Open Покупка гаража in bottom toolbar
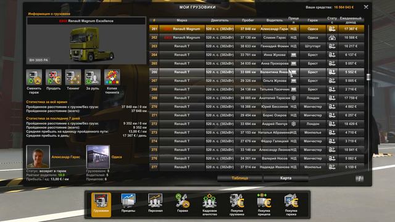The image size is (395, 222). coord(291,205)
